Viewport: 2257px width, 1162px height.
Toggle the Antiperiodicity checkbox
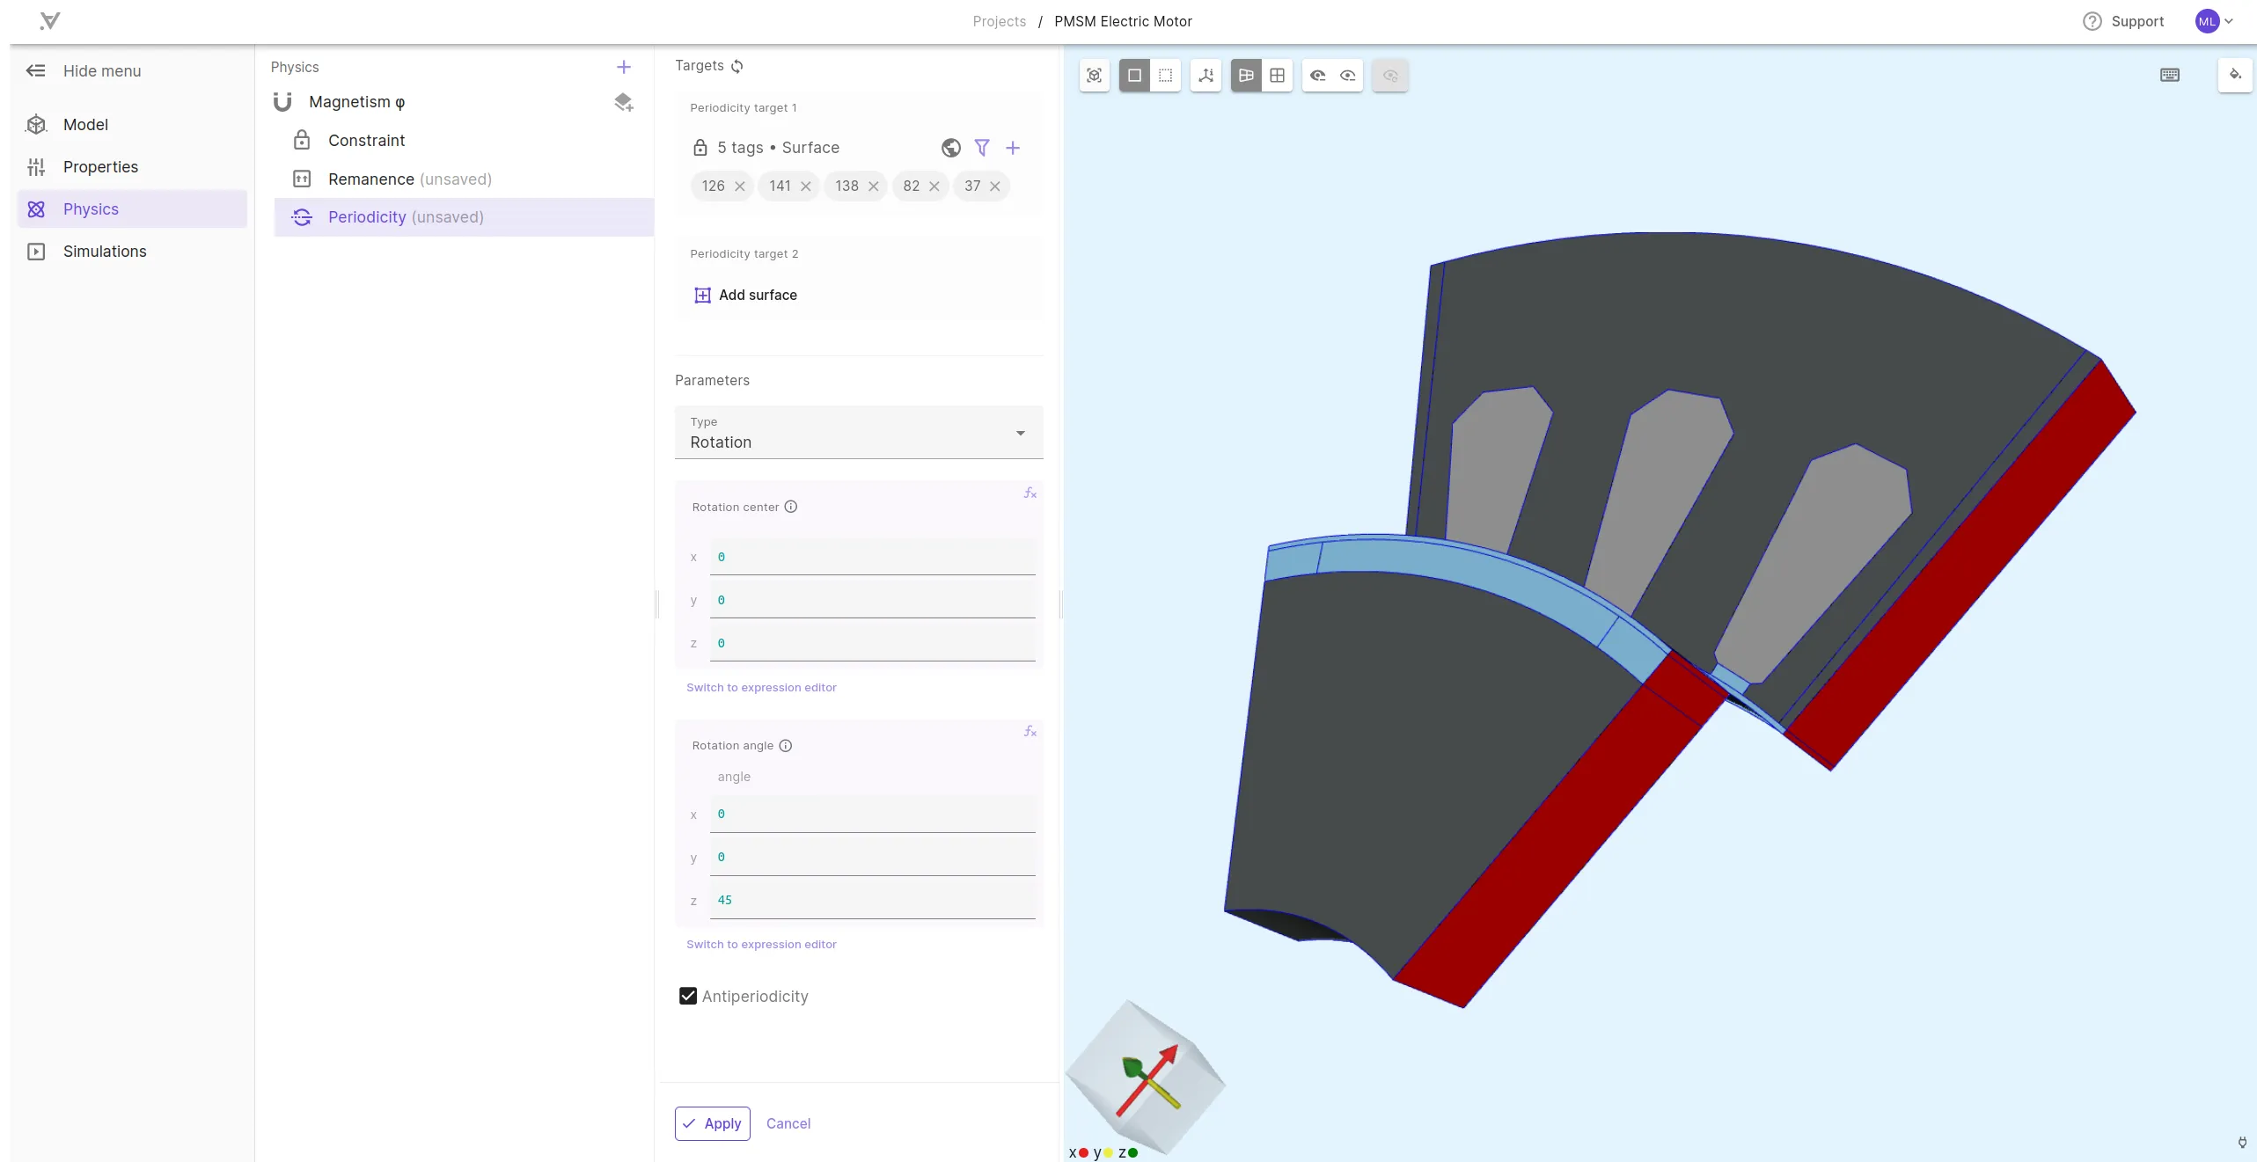coord(688,996)
